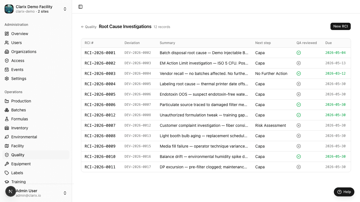Click QA reviewed check icon for RCI-2026-0012
Viewport: 360px width, 202px height.
click(x=299, y=115)
